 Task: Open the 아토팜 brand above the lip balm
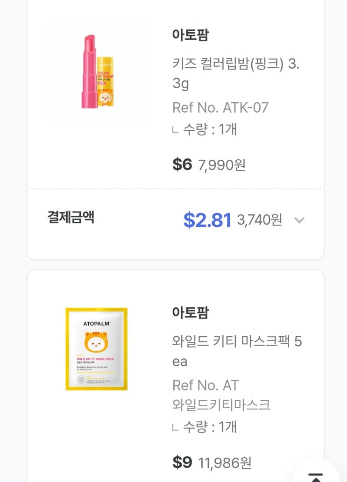click(190, 35)
